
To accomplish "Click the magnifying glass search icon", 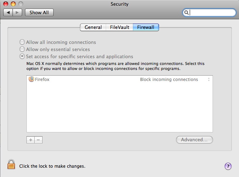I will [x=186, y=13].
